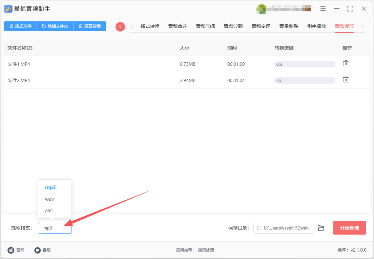Open the save directory folder icon

coord(321,228)
